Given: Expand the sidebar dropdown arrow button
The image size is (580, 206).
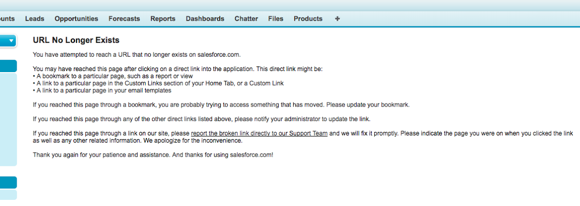Looking at the screenshot, I should pos(8,41).
